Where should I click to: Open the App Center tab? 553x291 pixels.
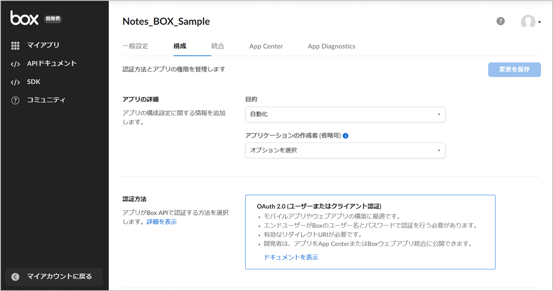point(266,46)
